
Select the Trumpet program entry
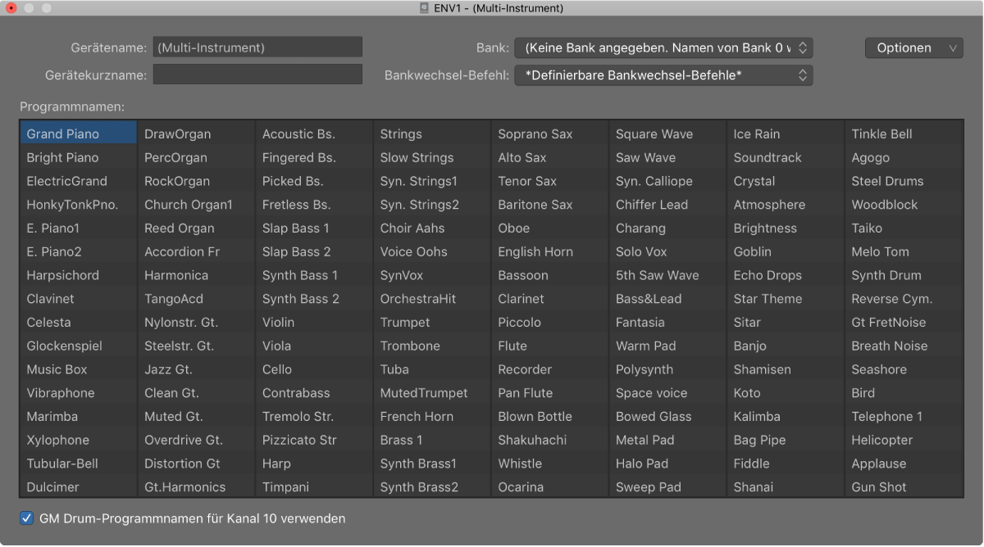tap(432, 323)
